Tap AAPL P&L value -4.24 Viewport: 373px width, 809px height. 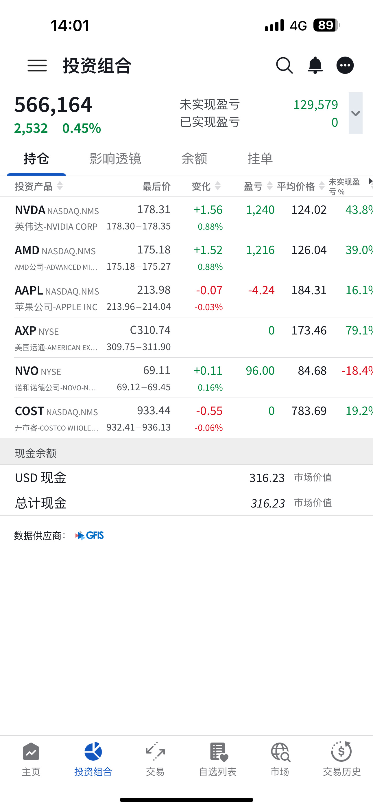(x=261, y=290)
